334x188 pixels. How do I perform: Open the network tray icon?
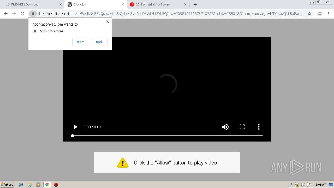297,185
